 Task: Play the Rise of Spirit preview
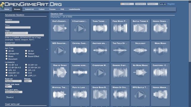pyautogui.click(x=60, y=73)
